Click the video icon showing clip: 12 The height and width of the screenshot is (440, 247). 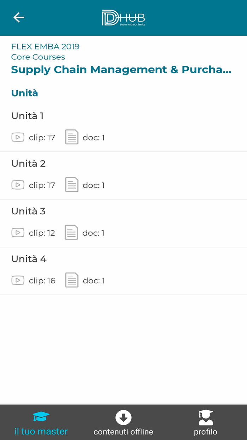click(x=18, y=232)
